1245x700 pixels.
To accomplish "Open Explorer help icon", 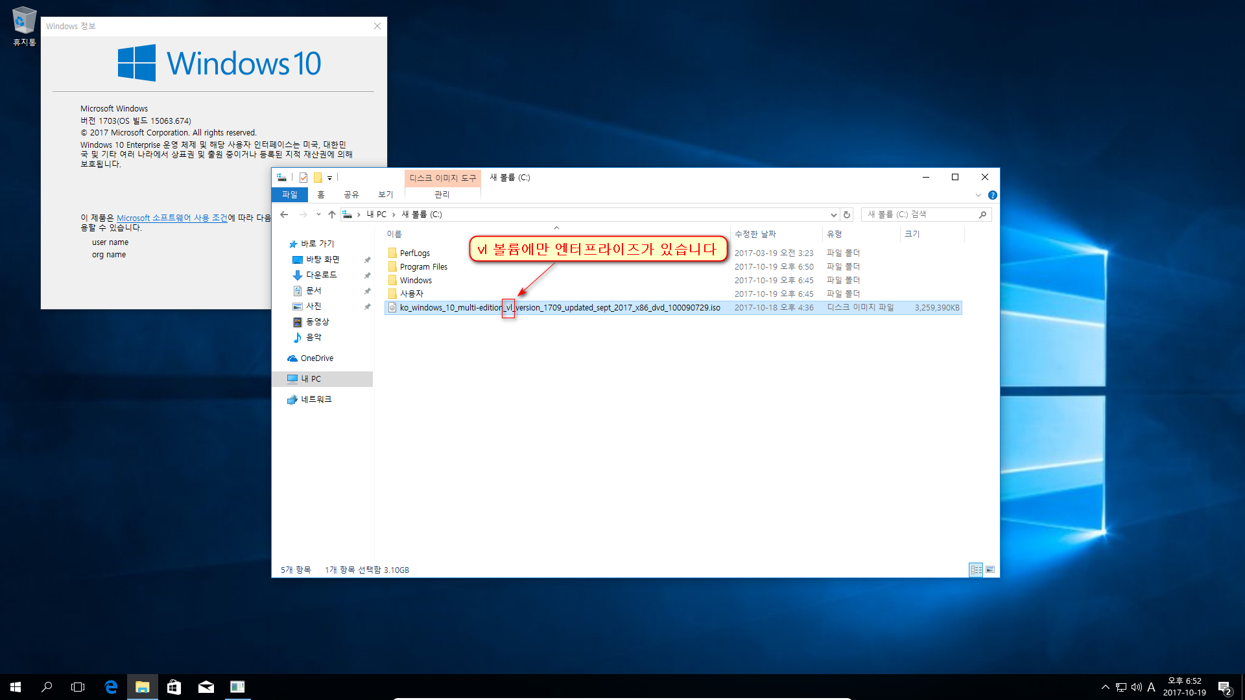I will click(x=992, y=195).
